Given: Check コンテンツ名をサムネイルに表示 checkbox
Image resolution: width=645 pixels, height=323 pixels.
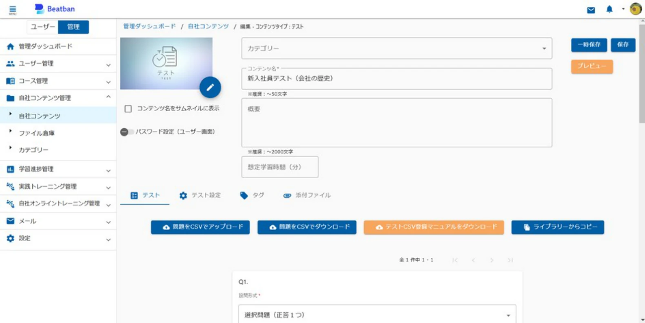Looking at the screenshot, I should tap(128, 109).
